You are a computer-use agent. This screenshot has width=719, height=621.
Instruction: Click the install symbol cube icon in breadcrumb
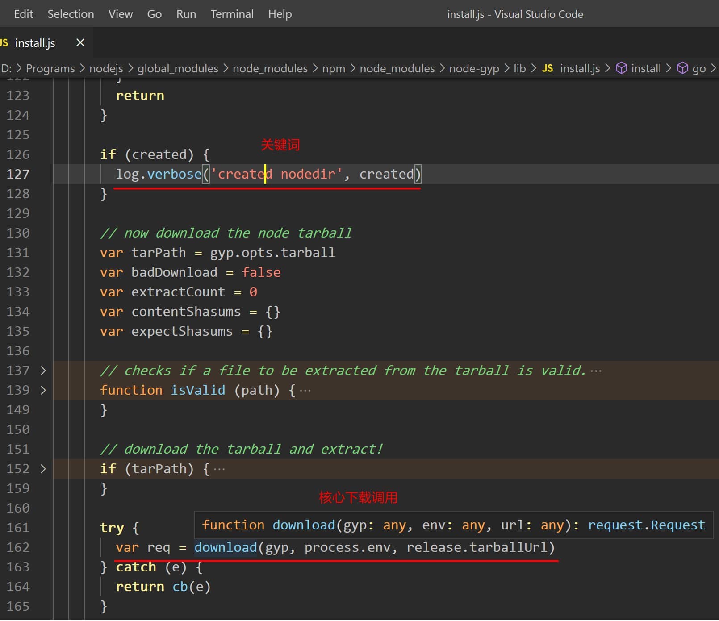pyautogui.click(x=621, y=68)
